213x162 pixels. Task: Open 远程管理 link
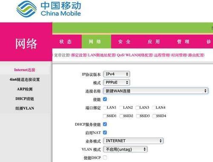[x=162, y=55]
